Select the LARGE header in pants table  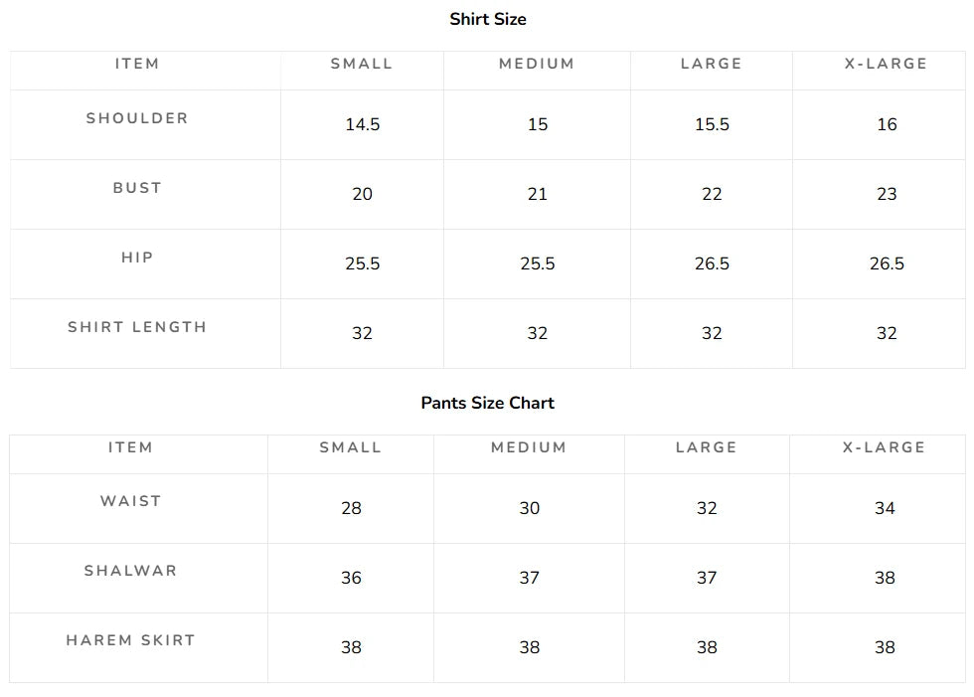[x=707, y=447]
